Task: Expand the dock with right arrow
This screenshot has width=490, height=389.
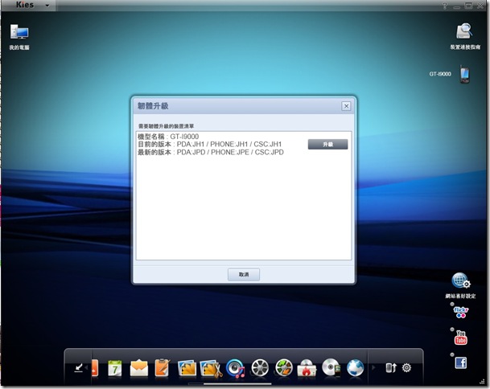Action: pos(373,368)
